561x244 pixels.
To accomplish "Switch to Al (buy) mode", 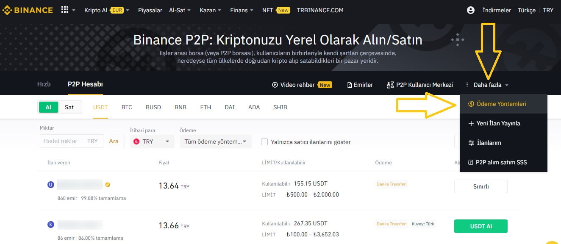I will [48, 107].
